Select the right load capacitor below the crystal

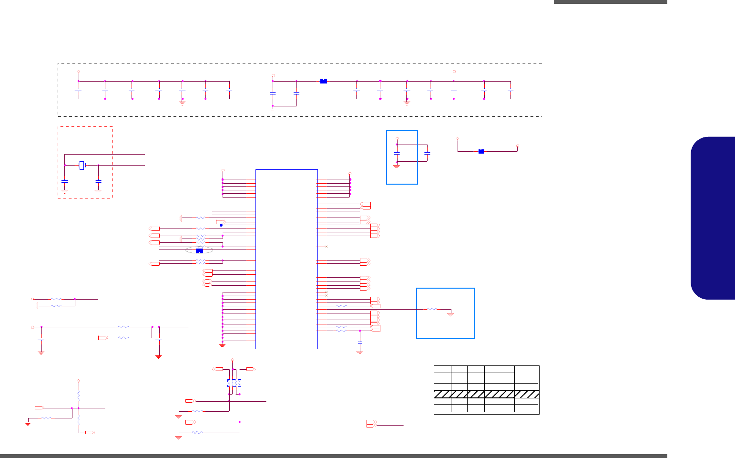click(x=98, y=182)
